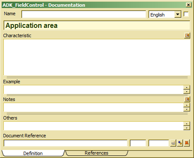
Task: Focus the Notes text box
Action: coord(94,107)
